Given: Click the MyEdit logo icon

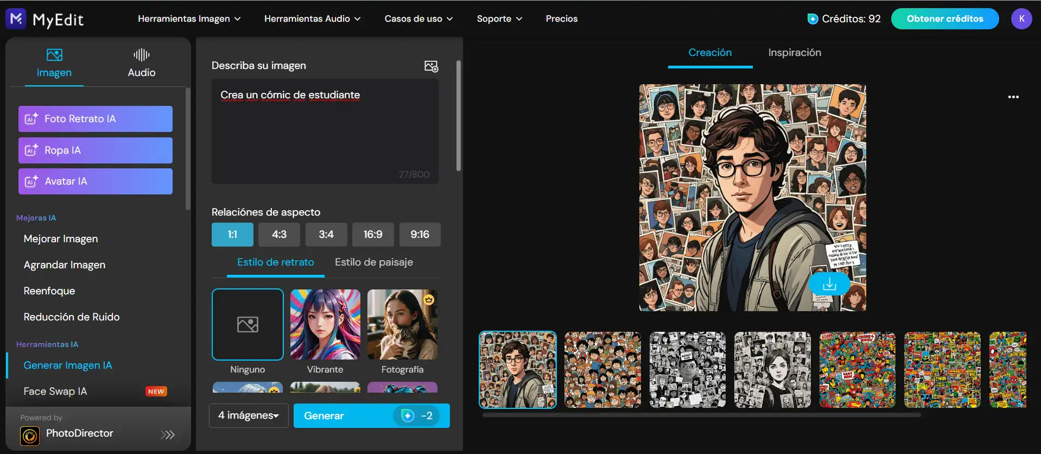Looking at the screenshot, I should coord(16,18).
